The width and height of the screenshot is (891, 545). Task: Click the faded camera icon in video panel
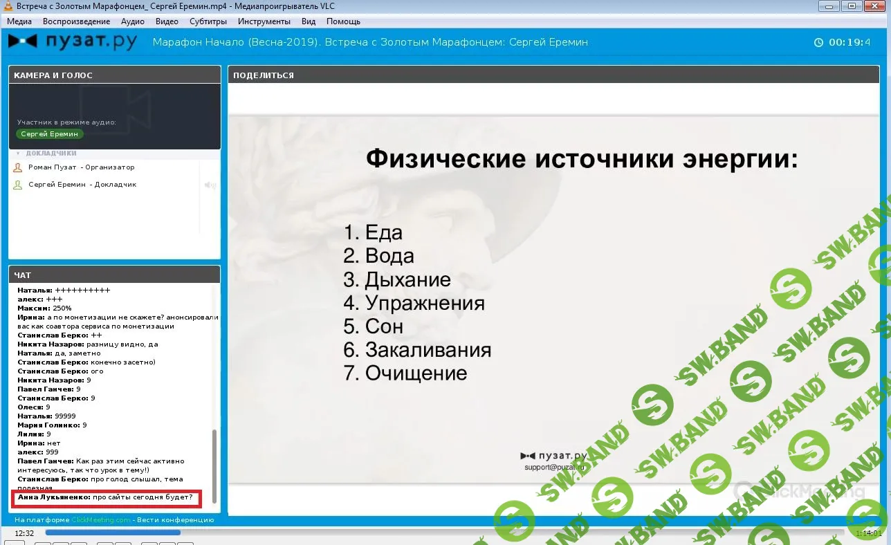coord(114,104)
